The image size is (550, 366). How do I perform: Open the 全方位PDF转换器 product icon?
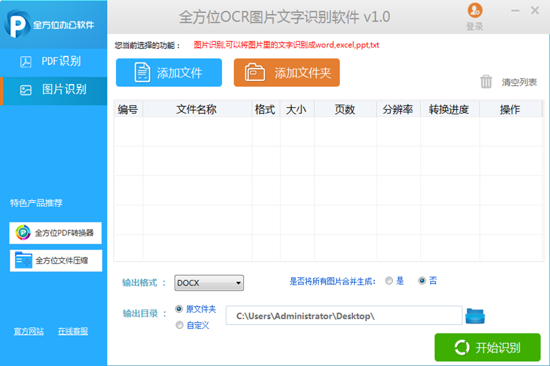click(x=23, y=232)
